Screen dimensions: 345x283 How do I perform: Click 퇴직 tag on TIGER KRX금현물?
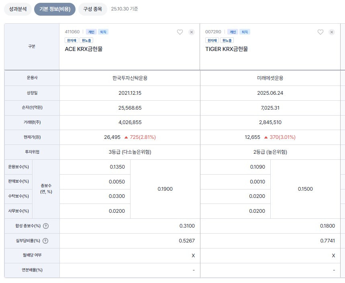click(x=245, y=32)
